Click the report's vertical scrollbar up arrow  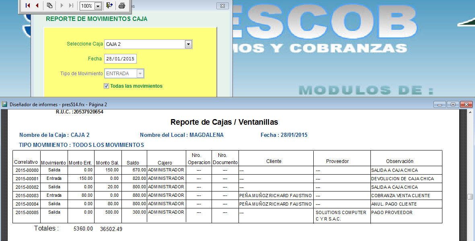click(x=470, y=113)
